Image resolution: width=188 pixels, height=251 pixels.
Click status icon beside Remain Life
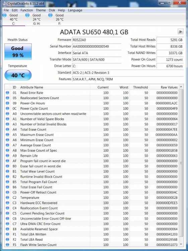[x=7, y=155]
